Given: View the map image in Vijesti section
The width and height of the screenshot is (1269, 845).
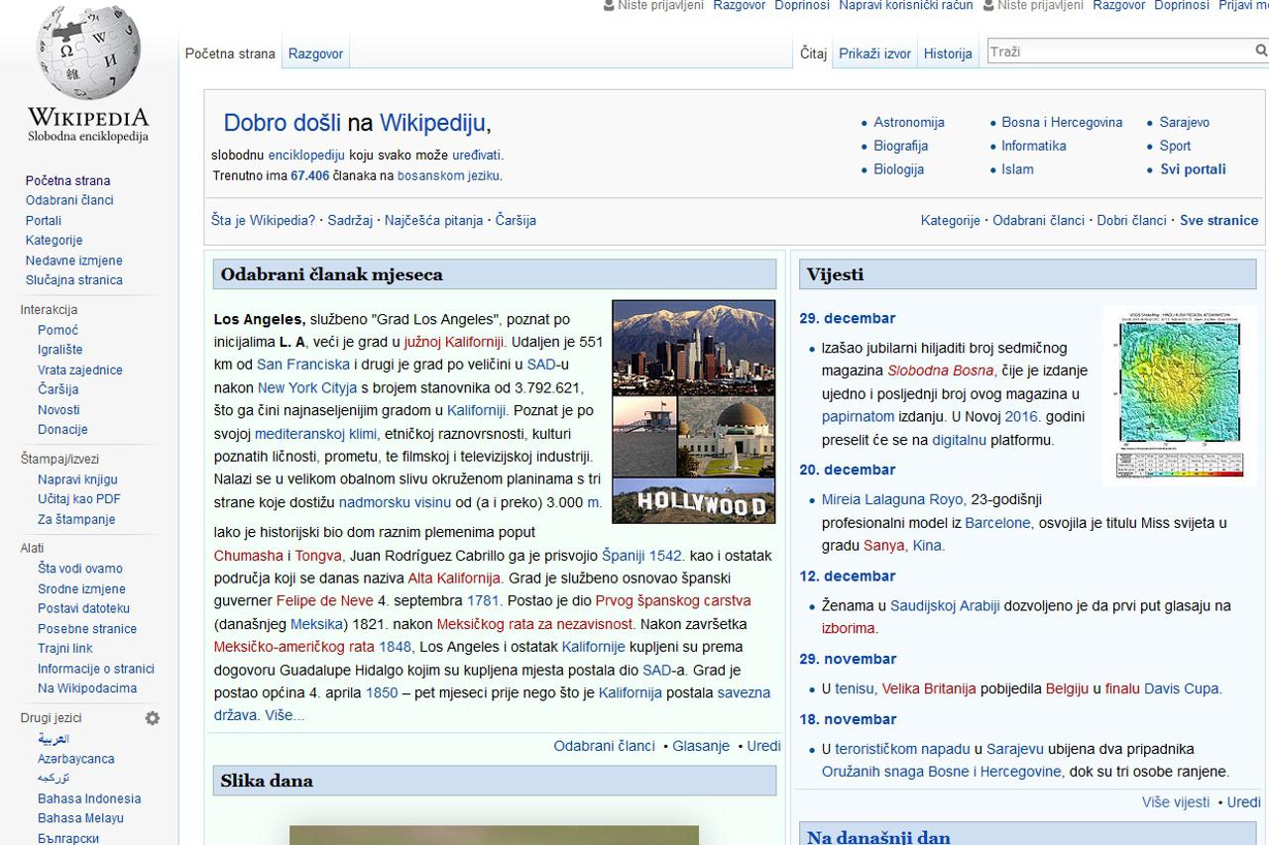Looking at the screenshot, I should [x=1178, y=393].
